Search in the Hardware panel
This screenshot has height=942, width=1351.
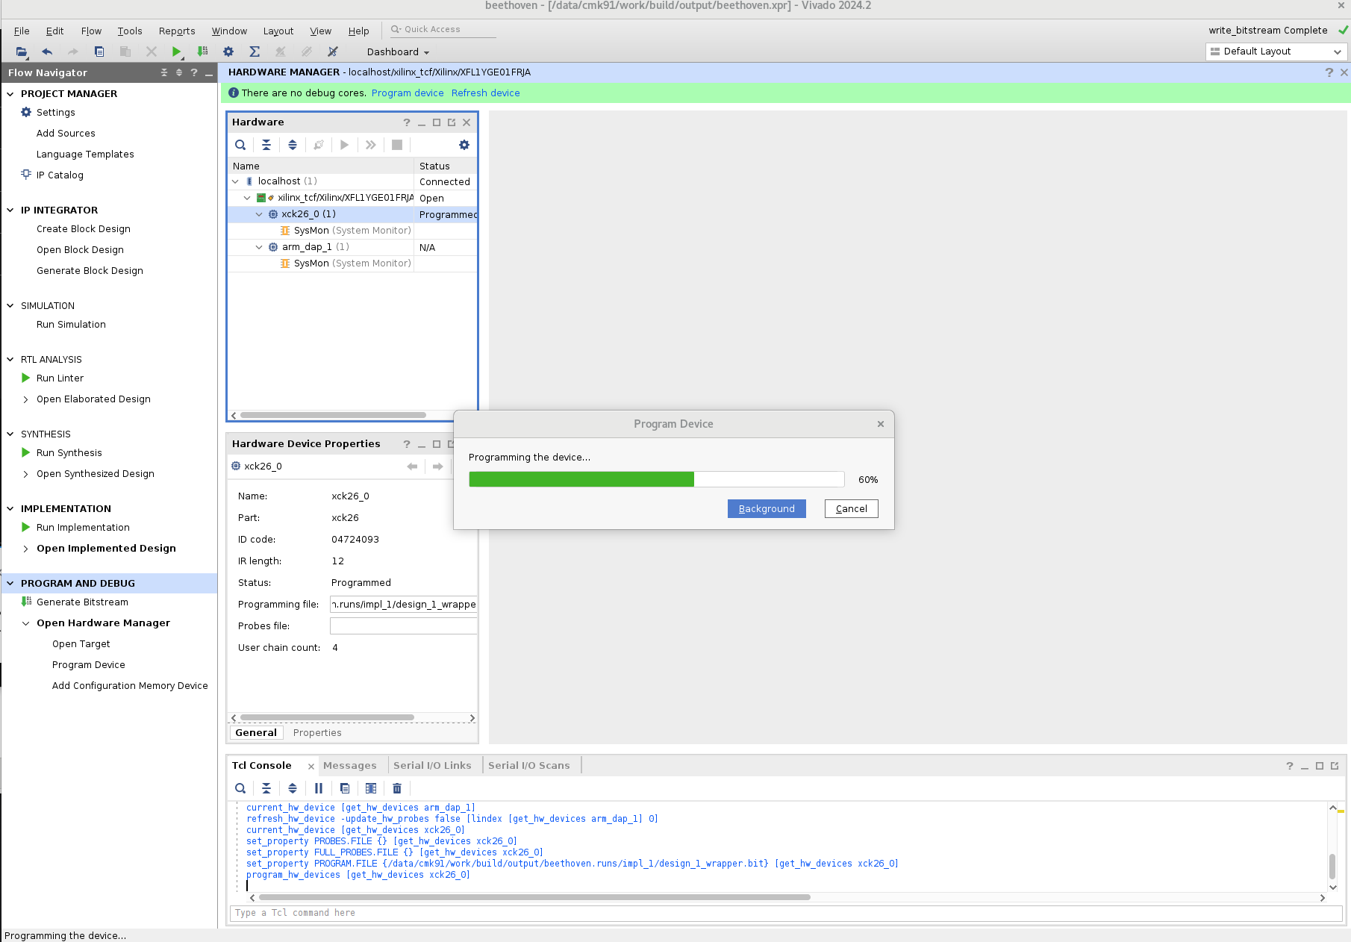(240, 145)
